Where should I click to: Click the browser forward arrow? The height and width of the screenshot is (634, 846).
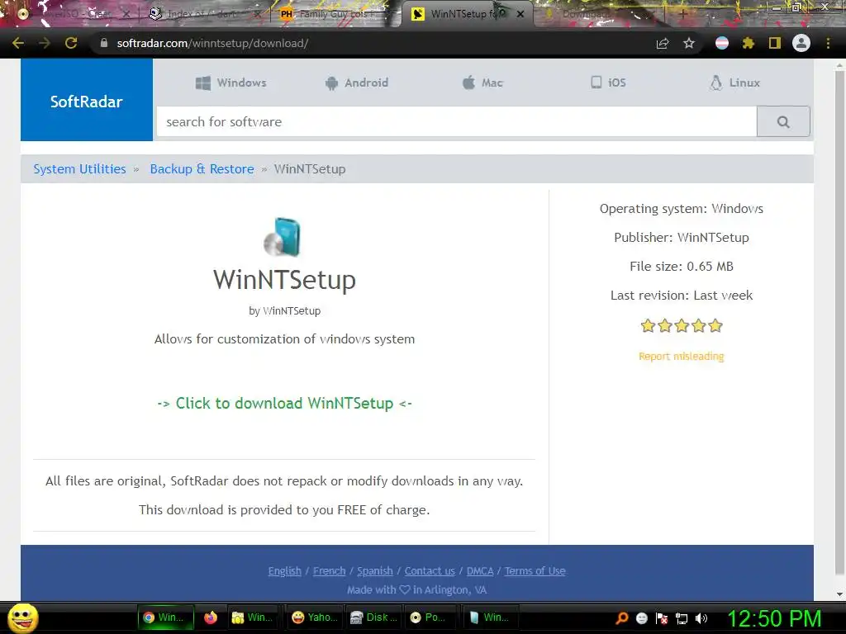[45, 43]
